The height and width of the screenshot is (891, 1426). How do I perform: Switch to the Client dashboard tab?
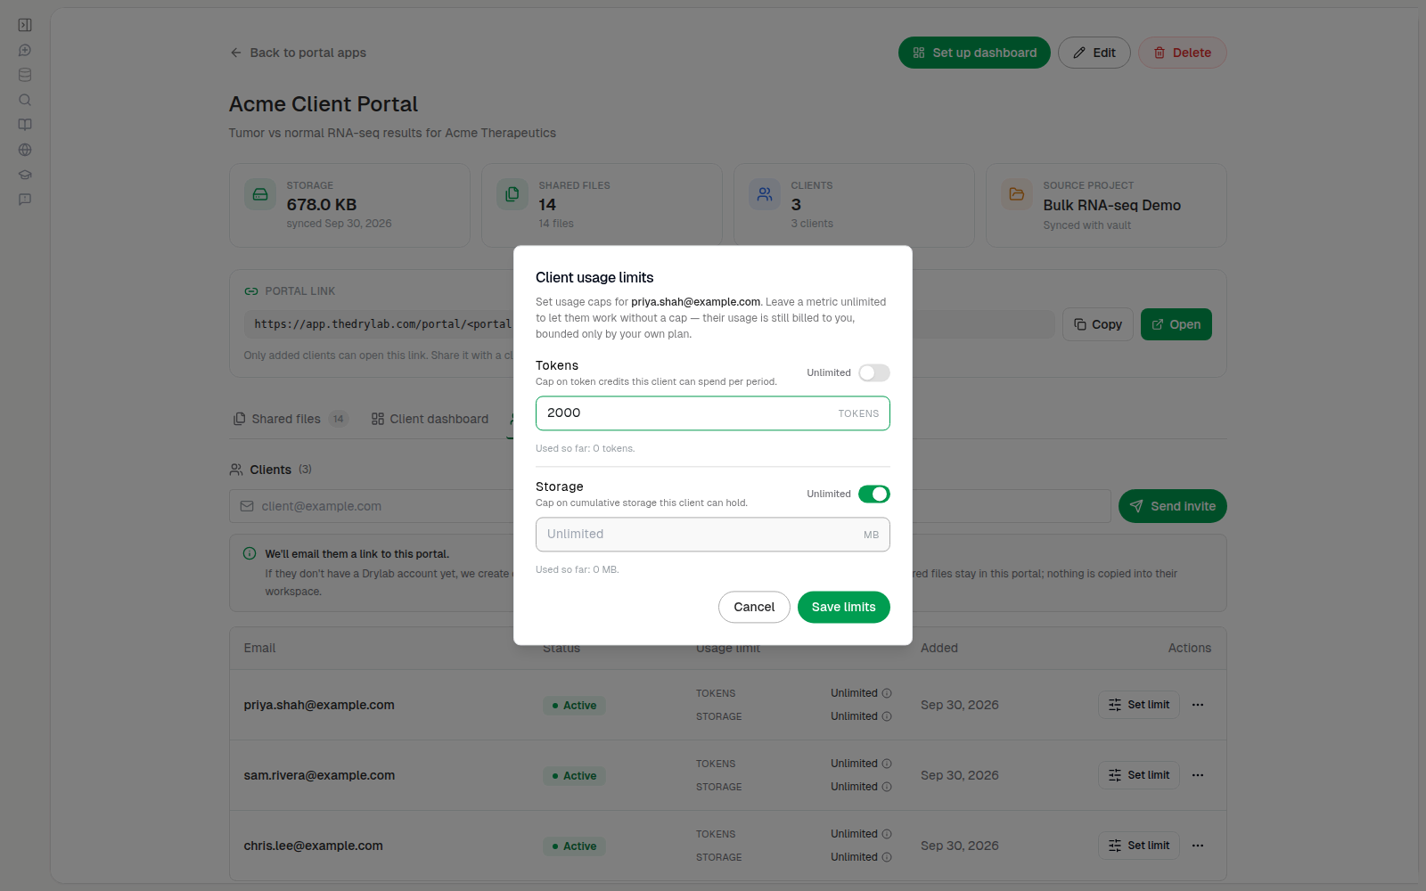[x=430, y=419]
